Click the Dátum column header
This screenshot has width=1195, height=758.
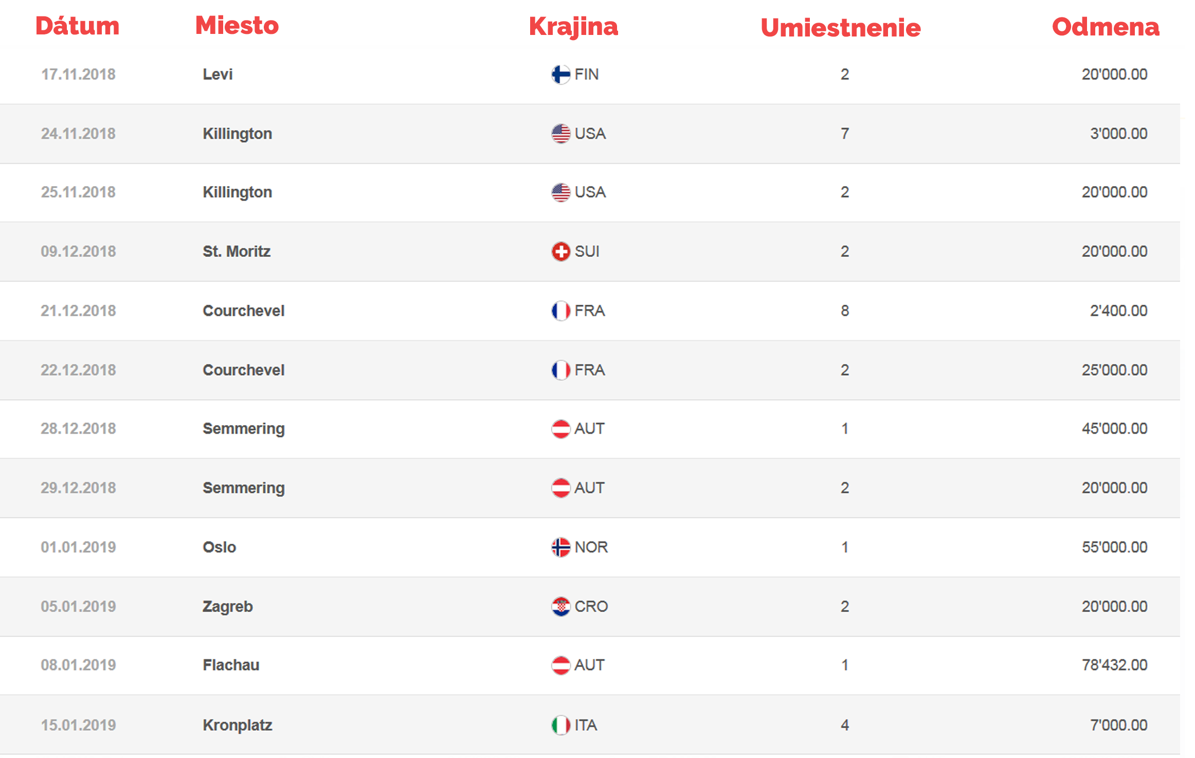click(x=77, y=26)
